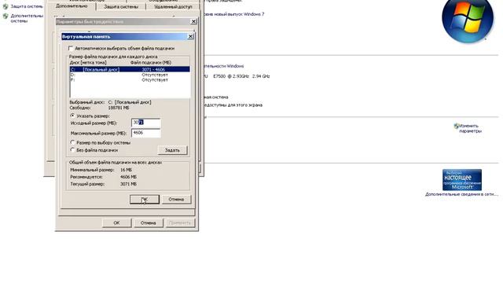
Task: Click shield icon beside 'Дополнительные' sidebar link
Action: (x=6, y=16)
